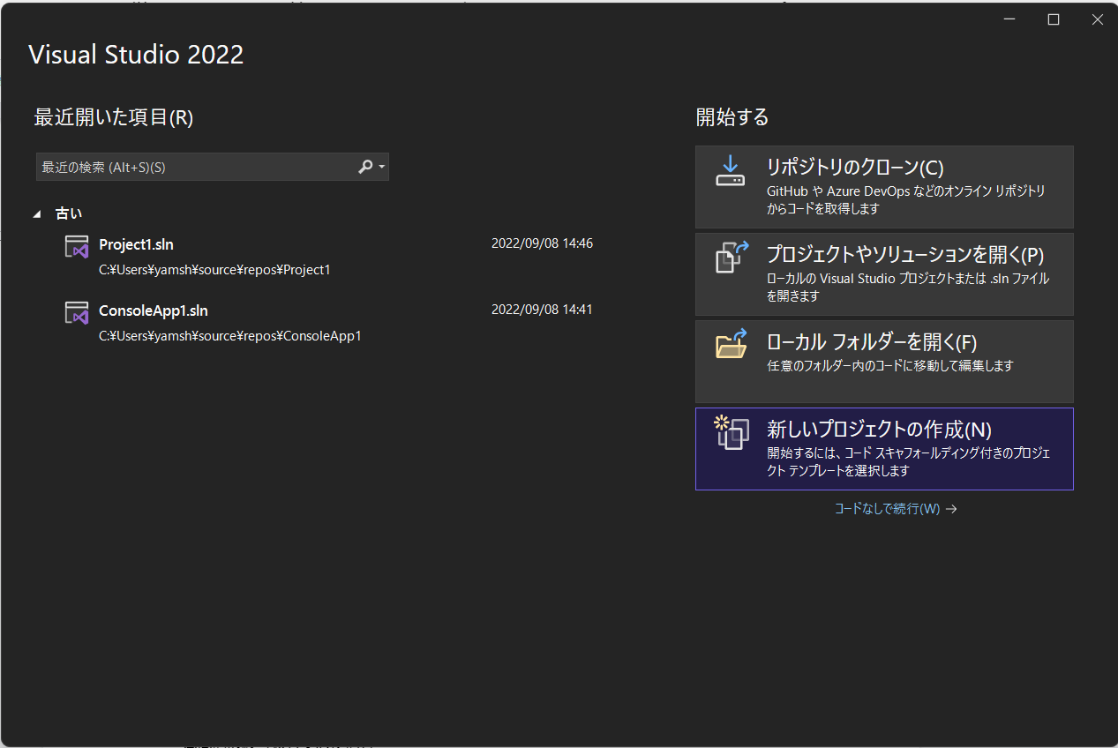Screen dimensions: 1118x748
Task: Open recent item ConsoleApp1.sln
Action: click(x=328, y=323)
